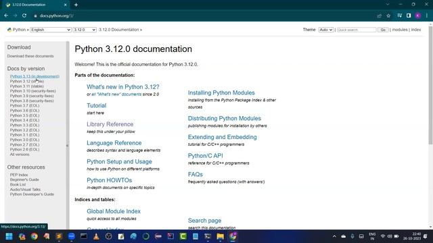Viewport: 433px width, 243px height.
Task: Open the Theme Auto dropdown
Action: pyautogui.click(x=326, y=30)
